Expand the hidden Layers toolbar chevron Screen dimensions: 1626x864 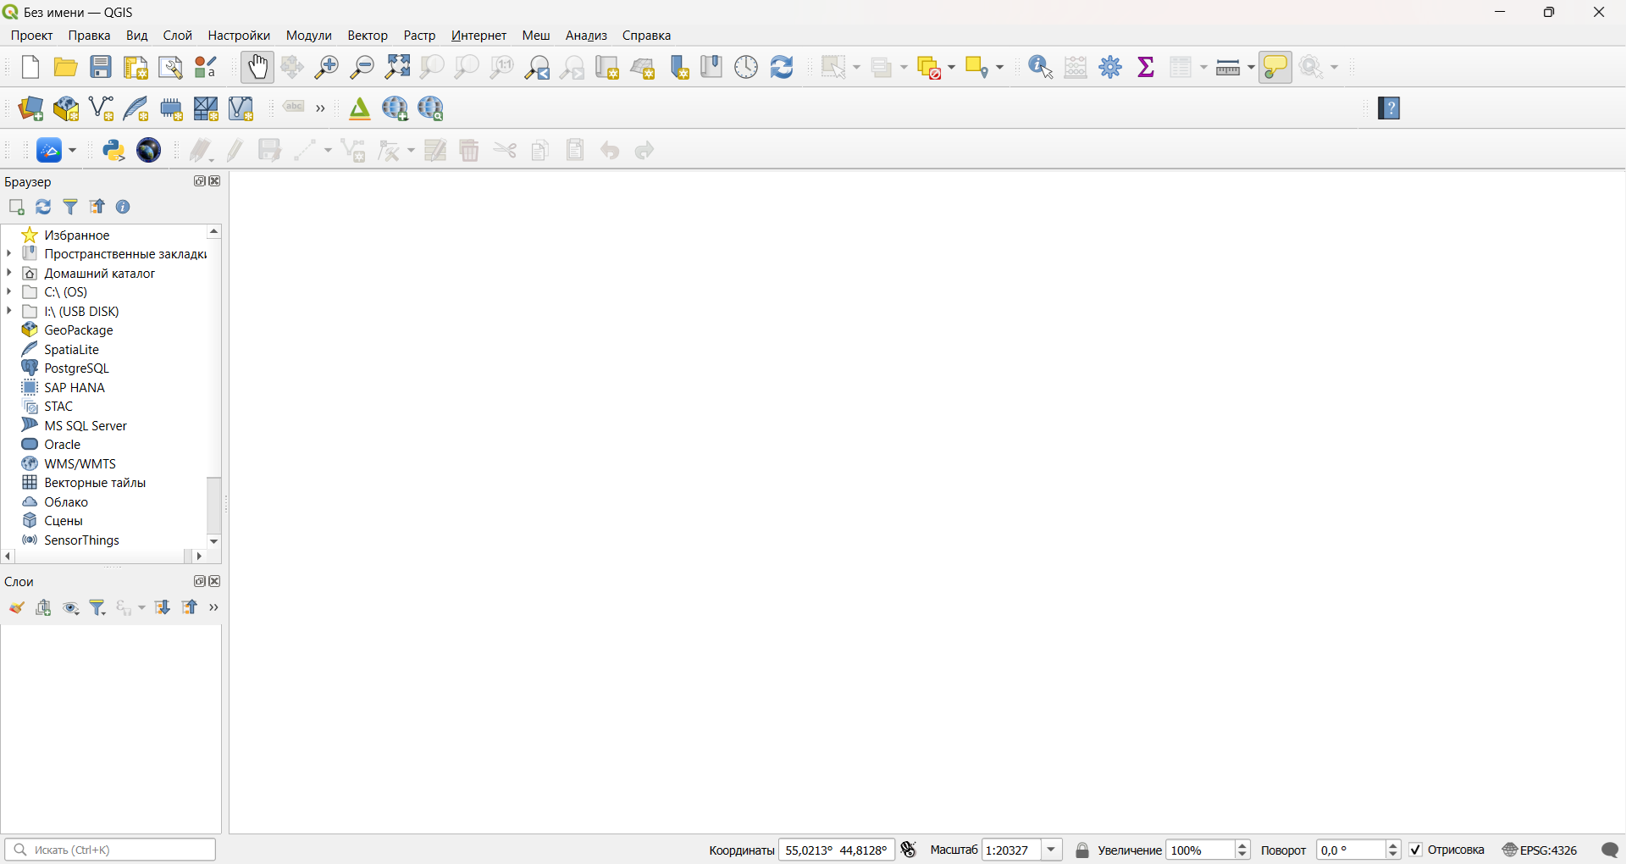tap(214, 608)
